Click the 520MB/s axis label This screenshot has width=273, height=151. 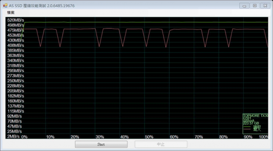[16, 20]
